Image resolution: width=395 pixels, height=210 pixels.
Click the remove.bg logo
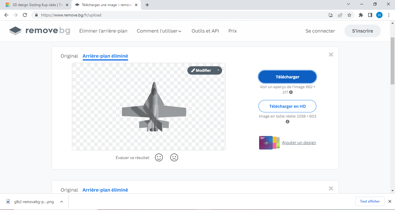(40, 31)
